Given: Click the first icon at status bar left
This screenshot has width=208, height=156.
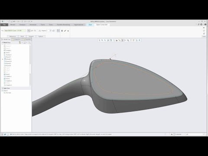Looking at the screenshot, I should point(2,134).
